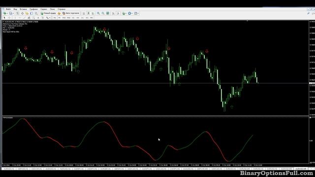Screen dimensions: 315x177
Task: Expand the Indicators dropdown arrow
Action: tap(126, 13)
